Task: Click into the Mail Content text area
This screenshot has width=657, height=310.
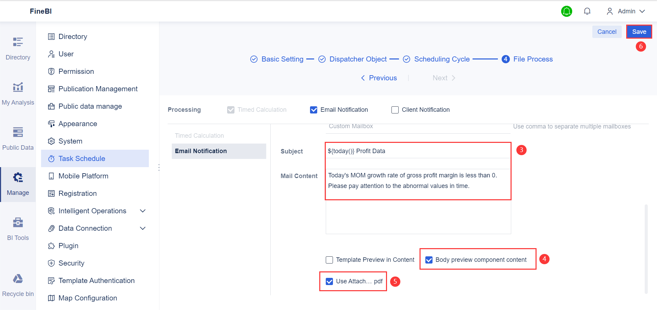Action: coord(418,202)
